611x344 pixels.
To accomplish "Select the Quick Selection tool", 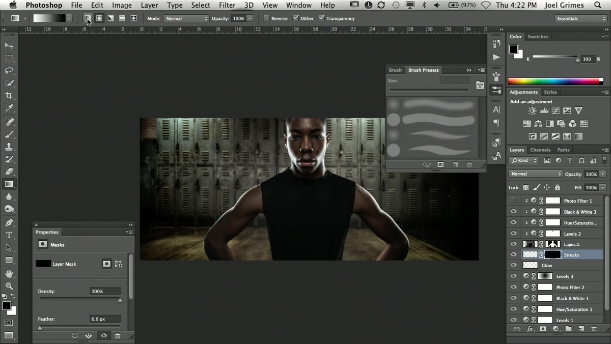I will click(9, 83).
